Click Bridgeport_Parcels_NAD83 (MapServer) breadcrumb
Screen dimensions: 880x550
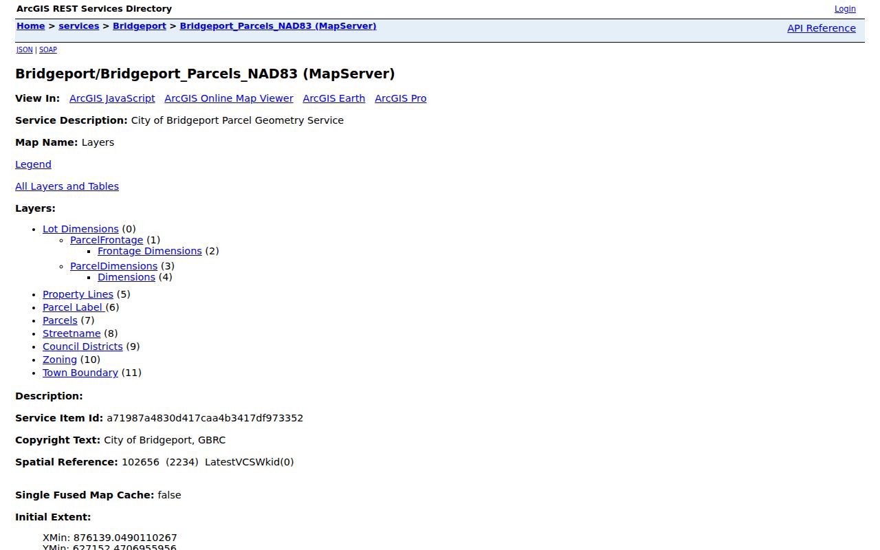278,26
